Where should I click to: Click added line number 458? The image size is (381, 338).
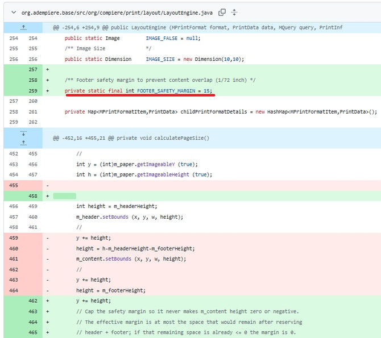pyautogui.click(x=33, y=196)
